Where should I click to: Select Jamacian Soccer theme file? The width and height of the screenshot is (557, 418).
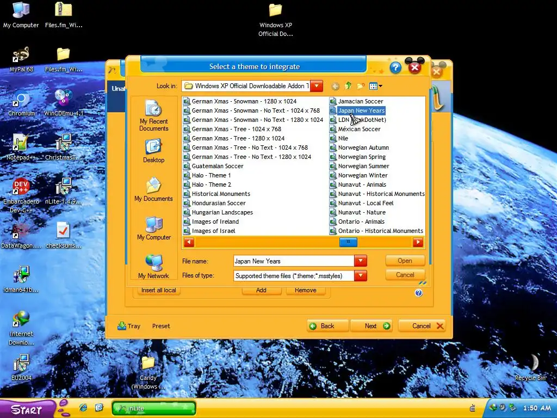(357, 101)
